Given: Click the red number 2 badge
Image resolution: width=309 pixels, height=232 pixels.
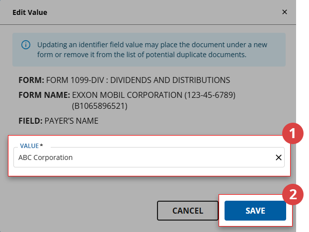Looking at the screenshot, I should coord(293,195).
